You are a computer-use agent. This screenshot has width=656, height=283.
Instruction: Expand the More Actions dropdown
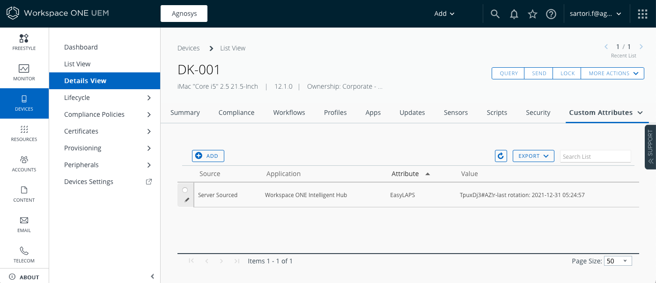click(612, 73)
